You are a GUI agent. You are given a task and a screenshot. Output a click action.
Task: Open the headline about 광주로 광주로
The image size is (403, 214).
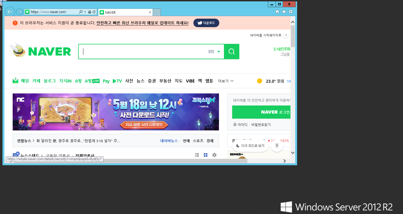(x=78, y=141)
